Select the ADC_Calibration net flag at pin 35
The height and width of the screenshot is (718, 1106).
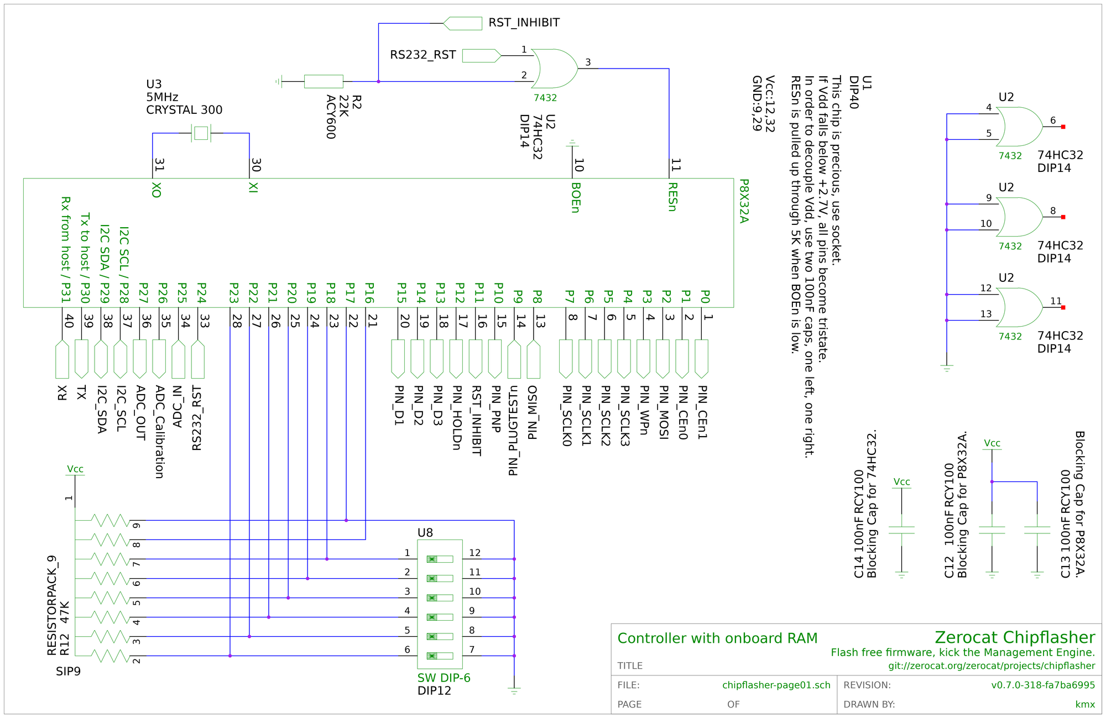pos(159,359)
